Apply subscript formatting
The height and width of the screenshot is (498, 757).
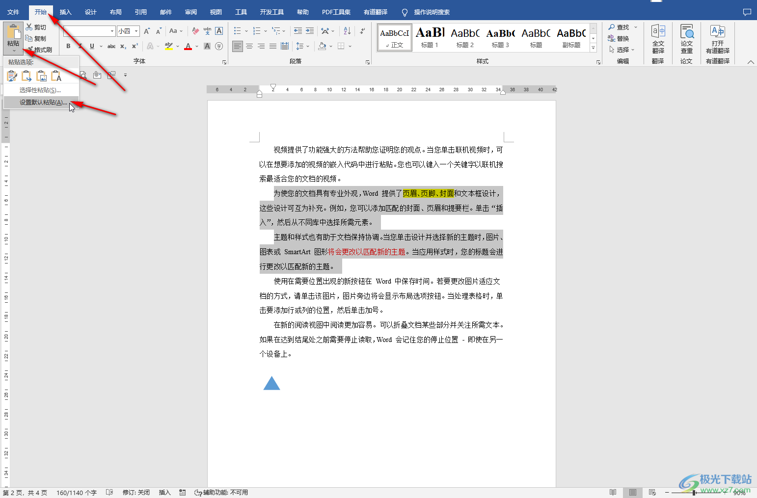pyautogui.click(x=123, y=46)
